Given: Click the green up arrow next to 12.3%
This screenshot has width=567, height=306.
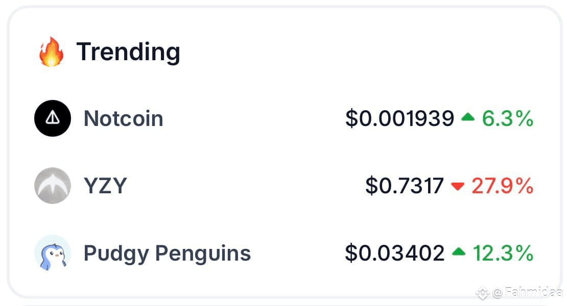Looking at the screenshot, I should tap(459, 251).
